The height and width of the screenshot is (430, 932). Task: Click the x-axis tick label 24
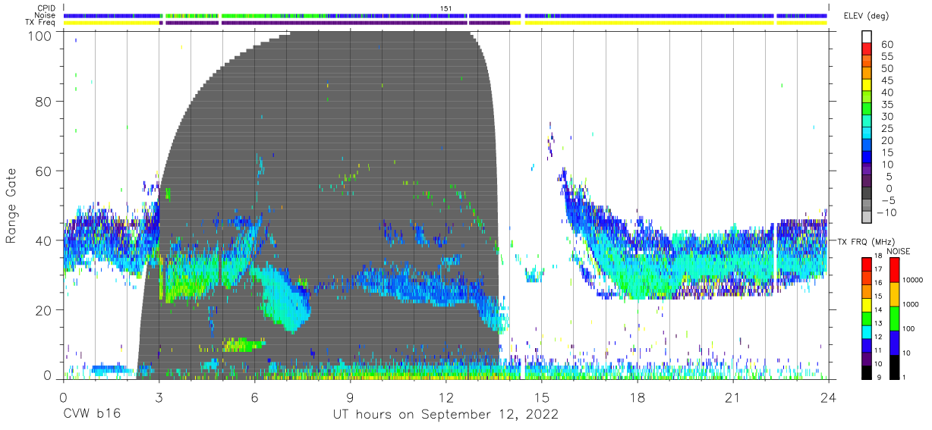pos(829,397)
